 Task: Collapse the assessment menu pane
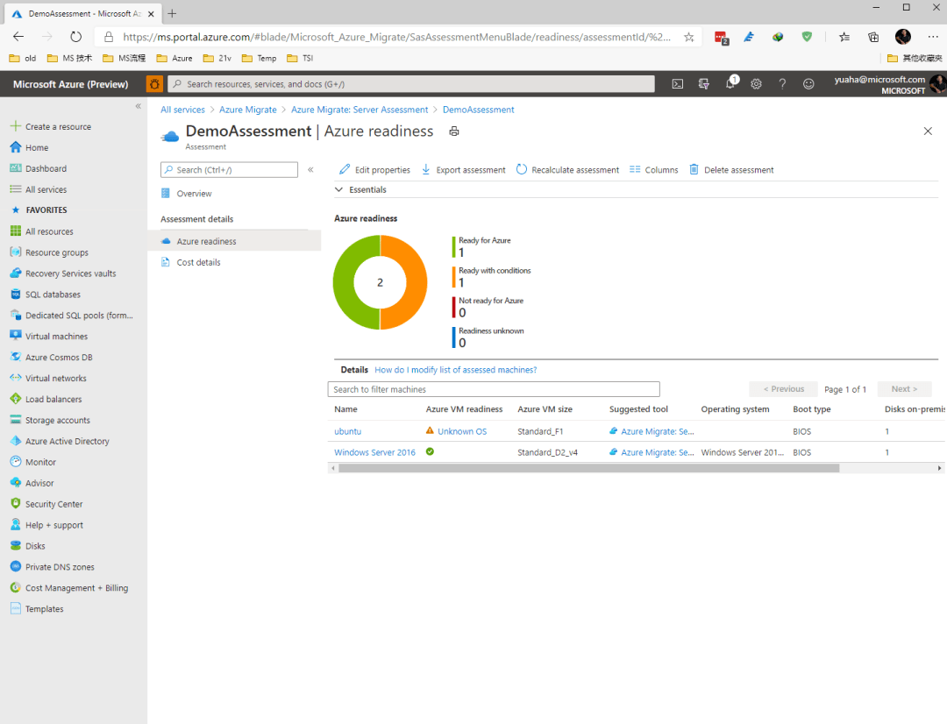(x=310, y=170)
